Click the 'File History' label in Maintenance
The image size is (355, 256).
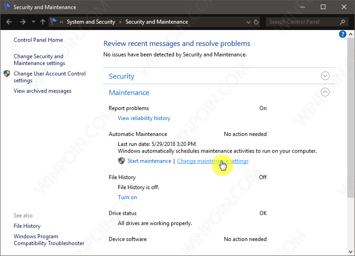[x=122, y=177]
